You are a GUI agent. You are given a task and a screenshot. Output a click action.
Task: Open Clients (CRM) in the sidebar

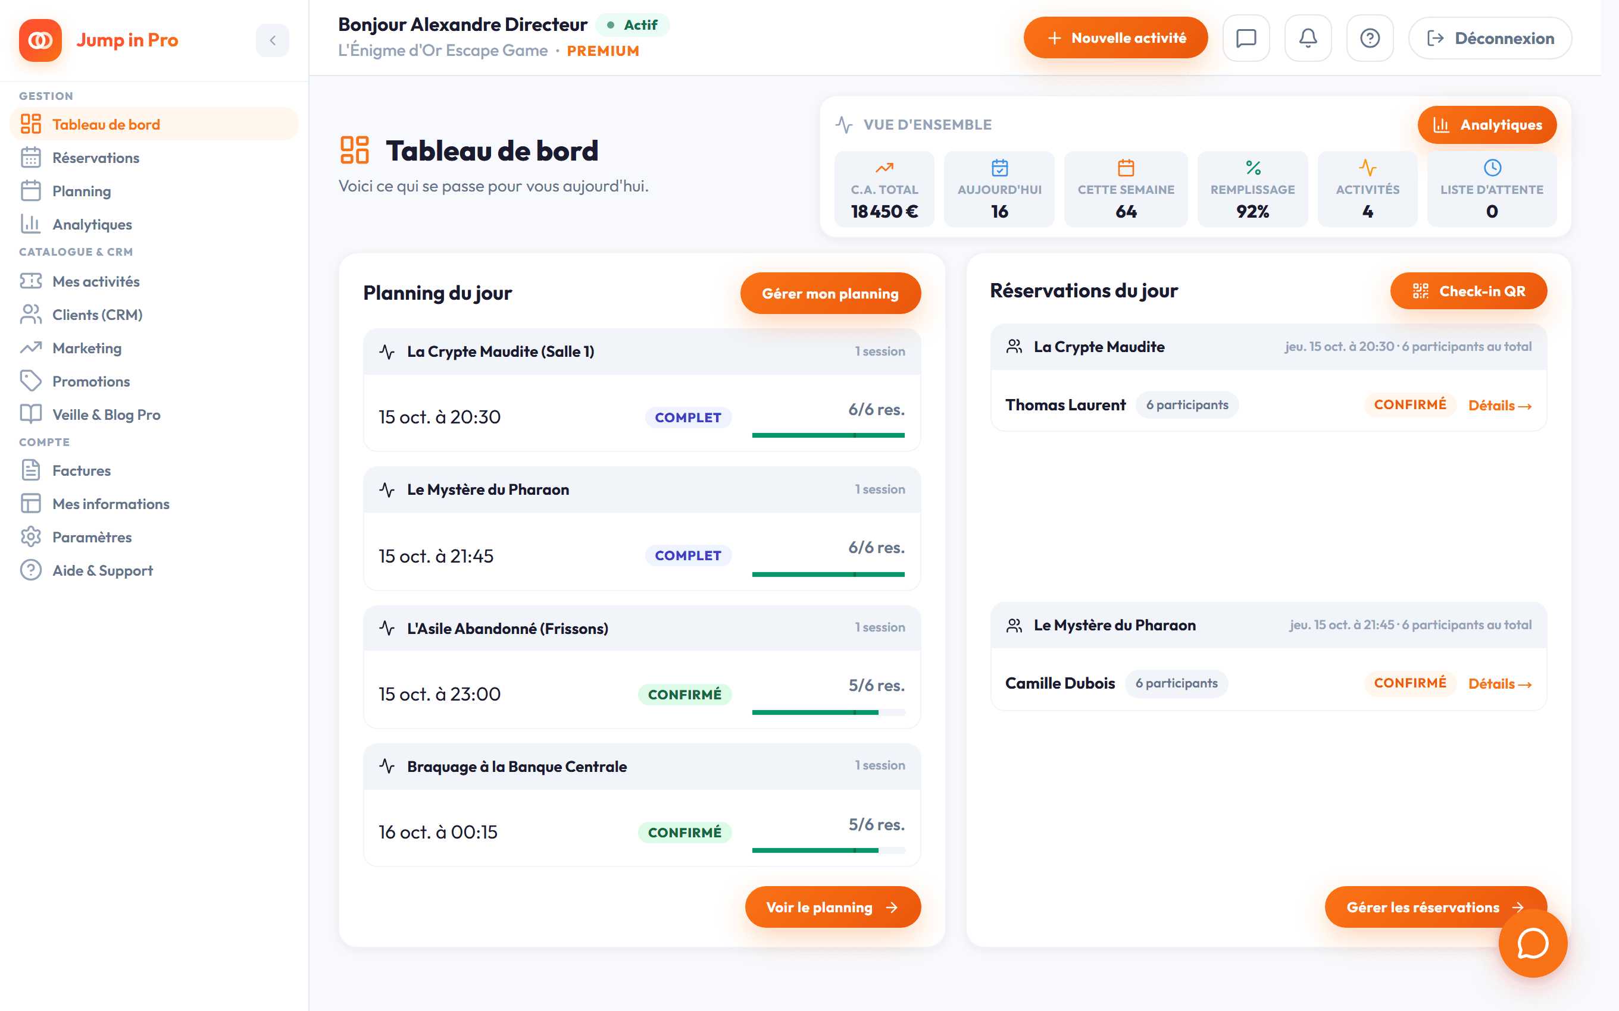(x=155, y=315)
